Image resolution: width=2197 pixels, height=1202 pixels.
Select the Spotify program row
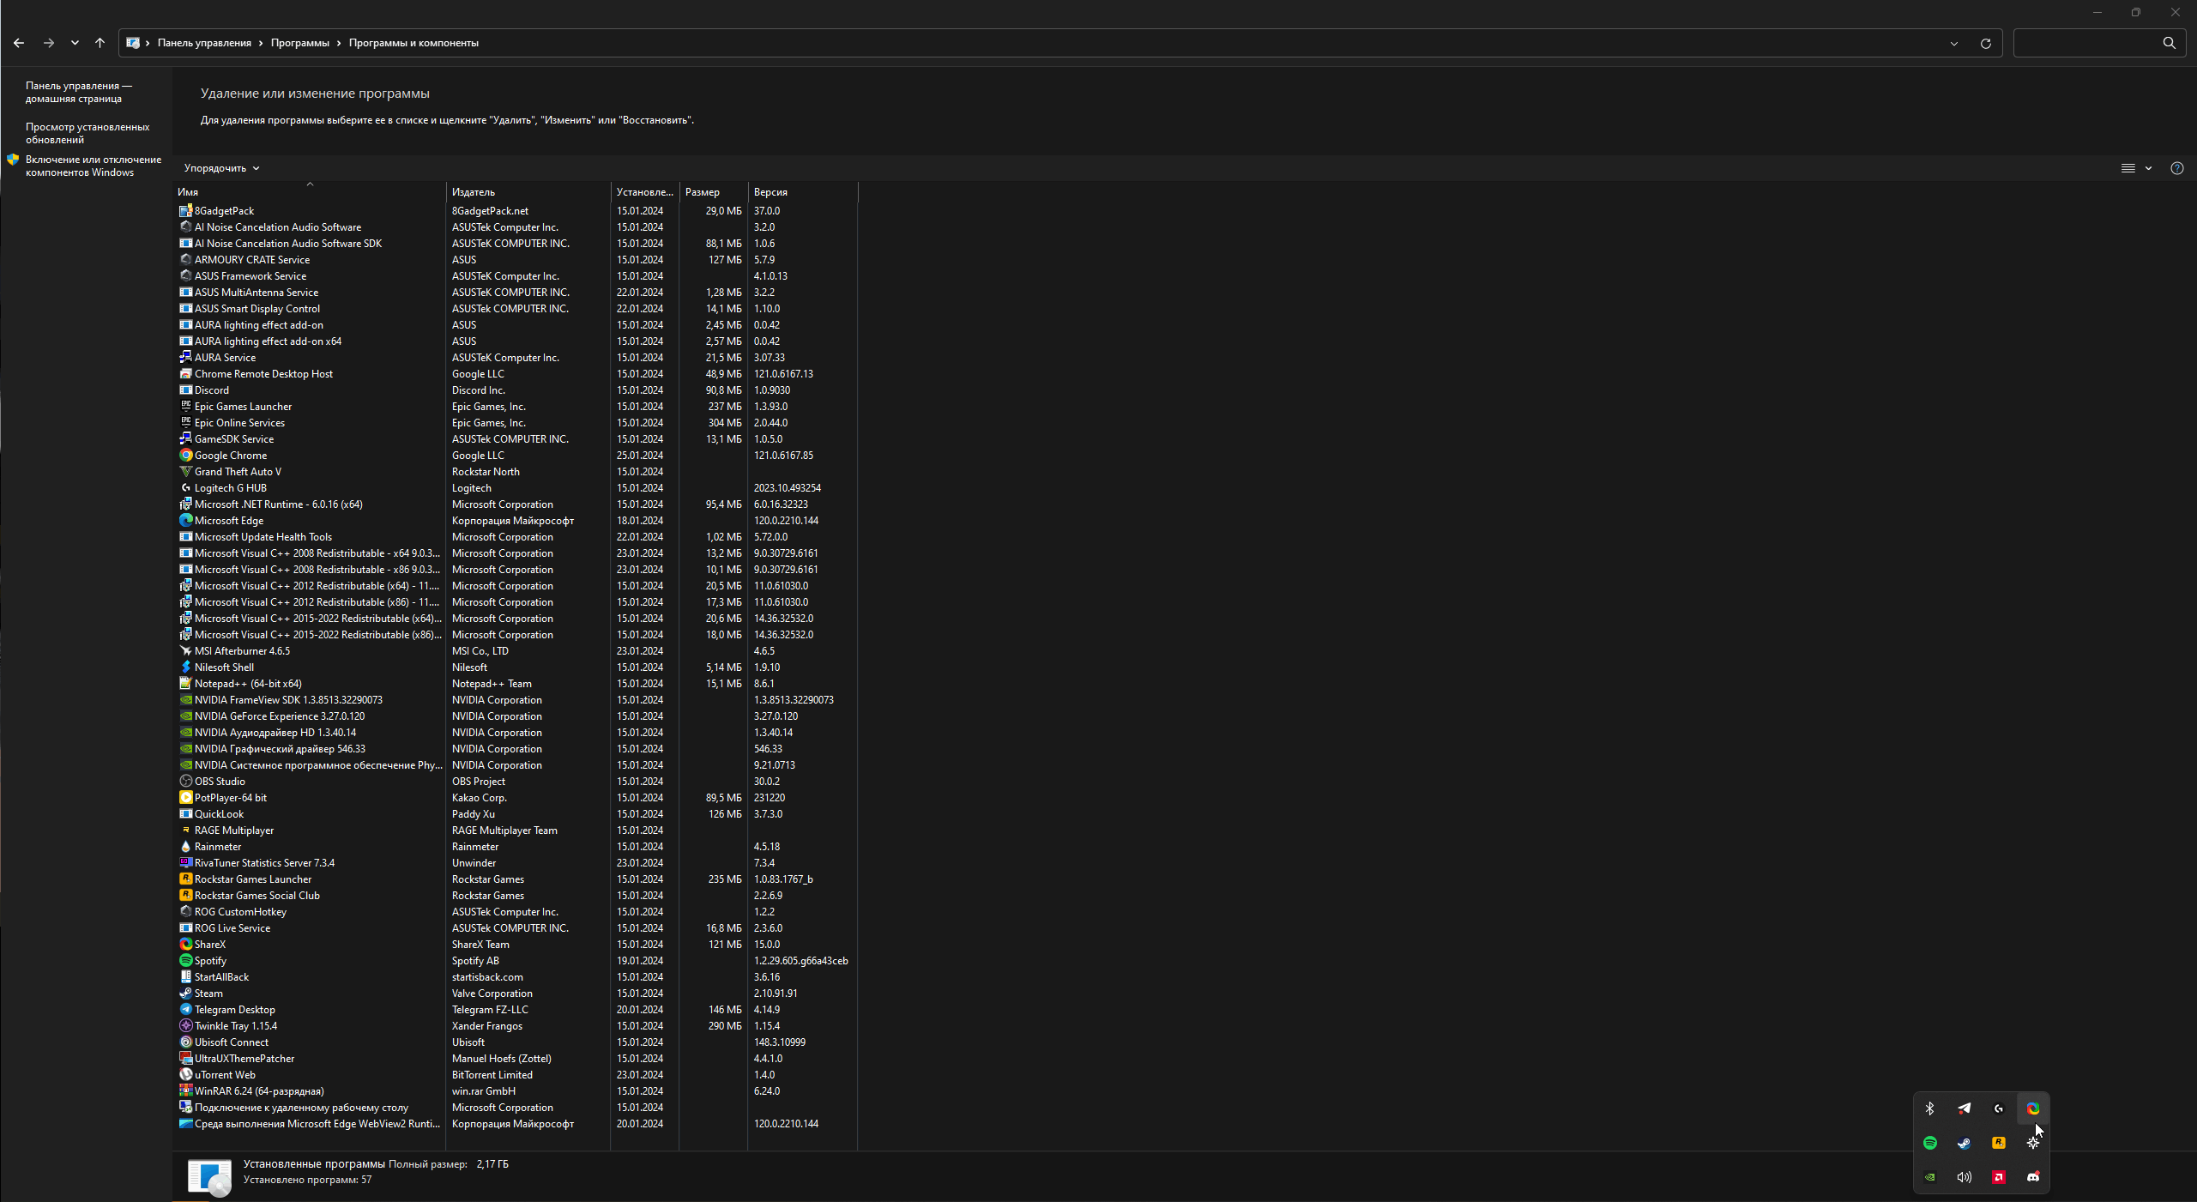516,961
